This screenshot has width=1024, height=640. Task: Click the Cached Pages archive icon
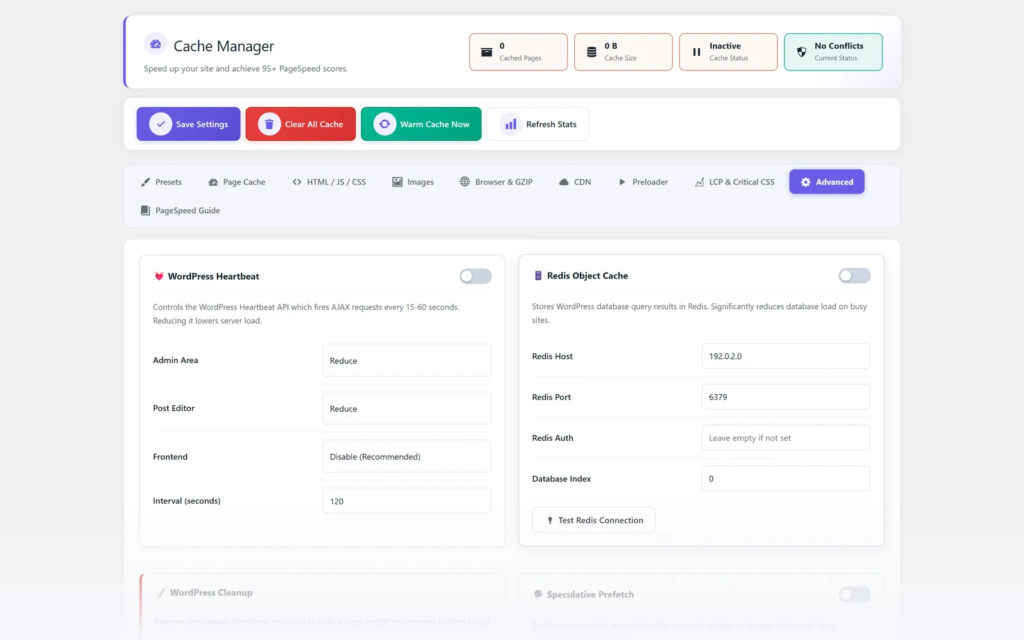tap(486, 52)
